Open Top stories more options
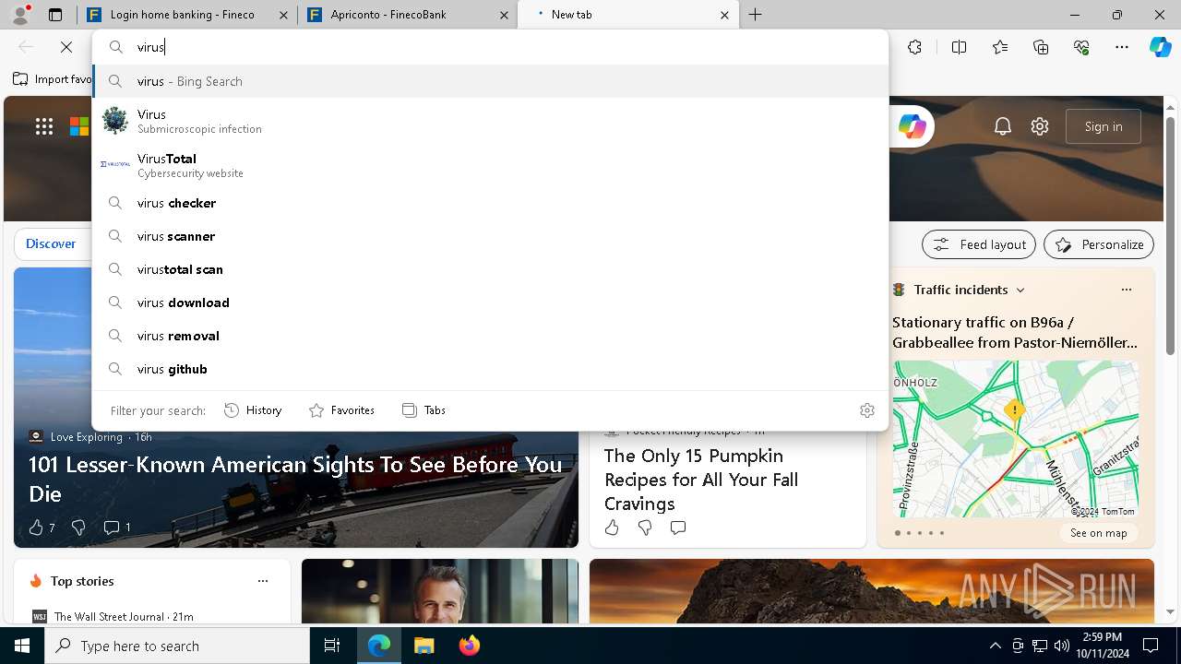 [263, 581]
